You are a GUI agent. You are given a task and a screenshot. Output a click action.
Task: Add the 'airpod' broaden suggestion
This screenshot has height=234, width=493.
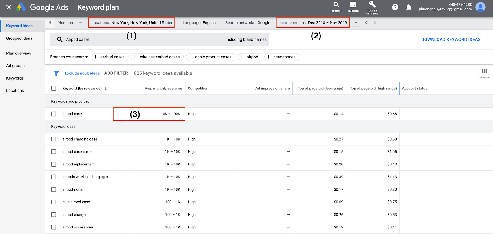pos(250,57)
